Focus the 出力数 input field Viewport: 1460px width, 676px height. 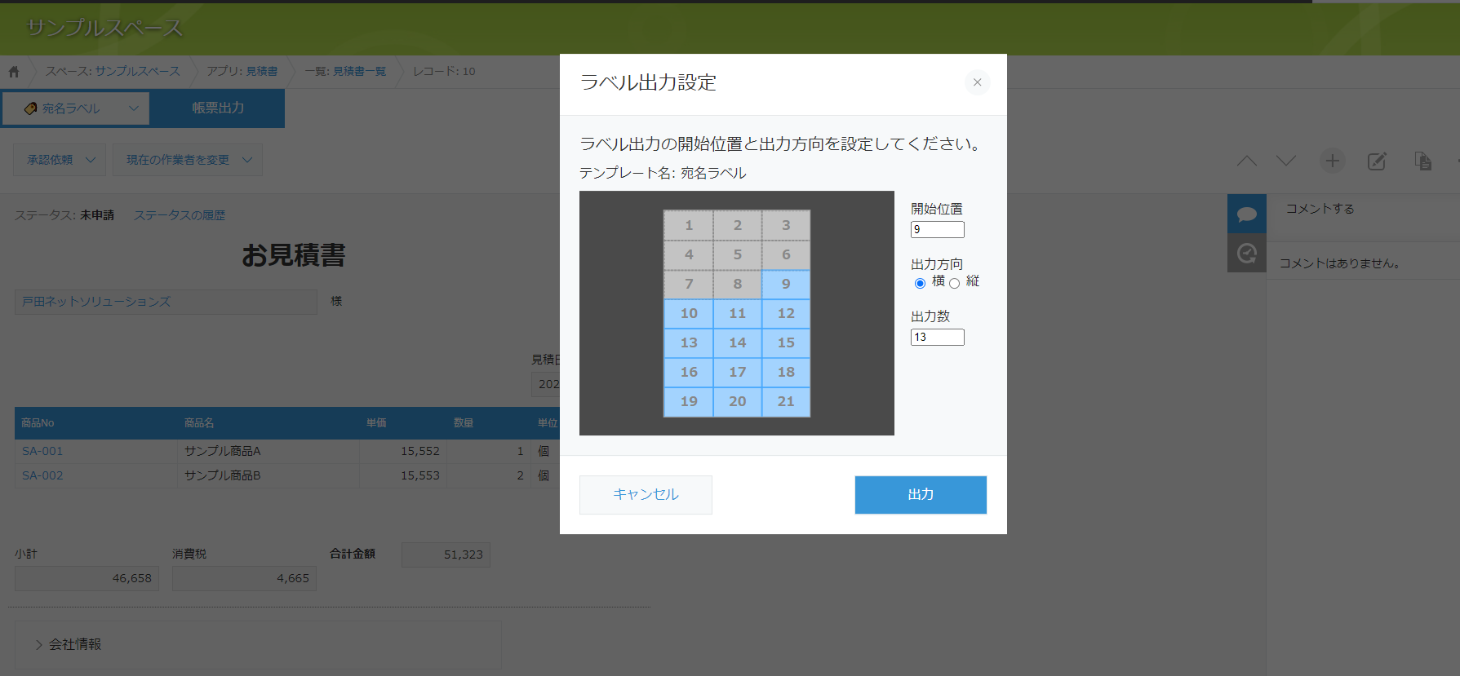938,338
